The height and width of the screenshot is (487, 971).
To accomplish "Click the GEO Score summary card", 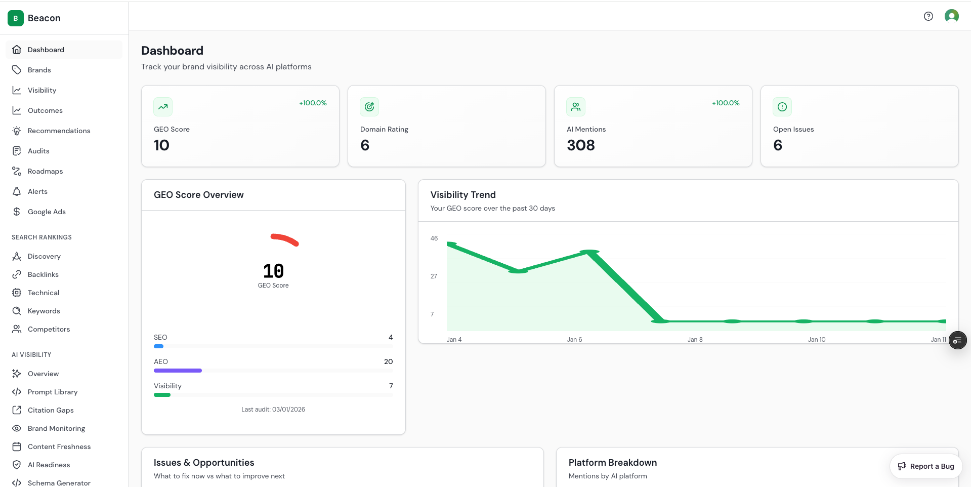I will [x=240, y=126].
